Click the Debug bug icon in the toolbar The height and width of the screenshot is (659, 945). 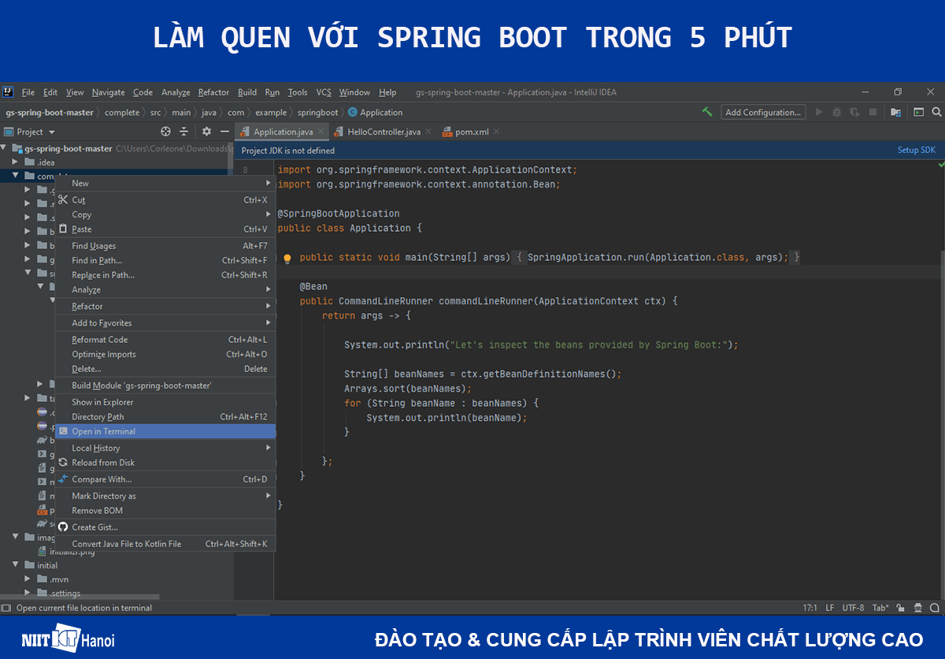[x=837, y=112]
